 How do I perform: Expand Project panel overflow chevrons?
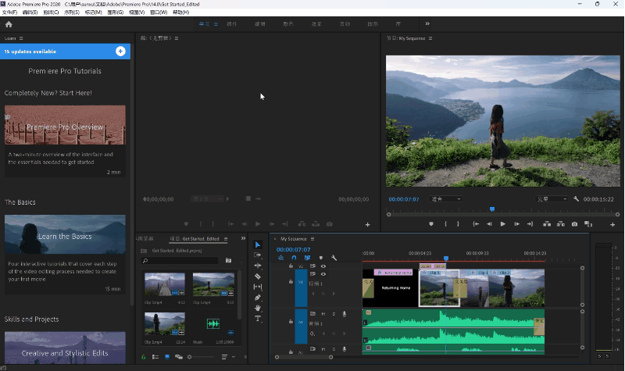click(x=243, y=238)
